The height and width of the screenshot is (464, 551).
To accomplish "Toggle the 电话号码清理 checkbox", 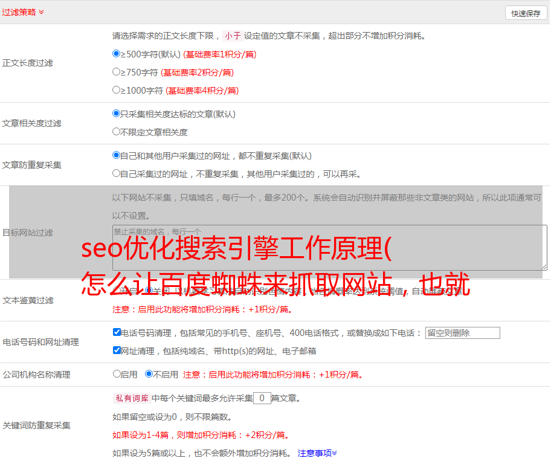I will point(117,332).
